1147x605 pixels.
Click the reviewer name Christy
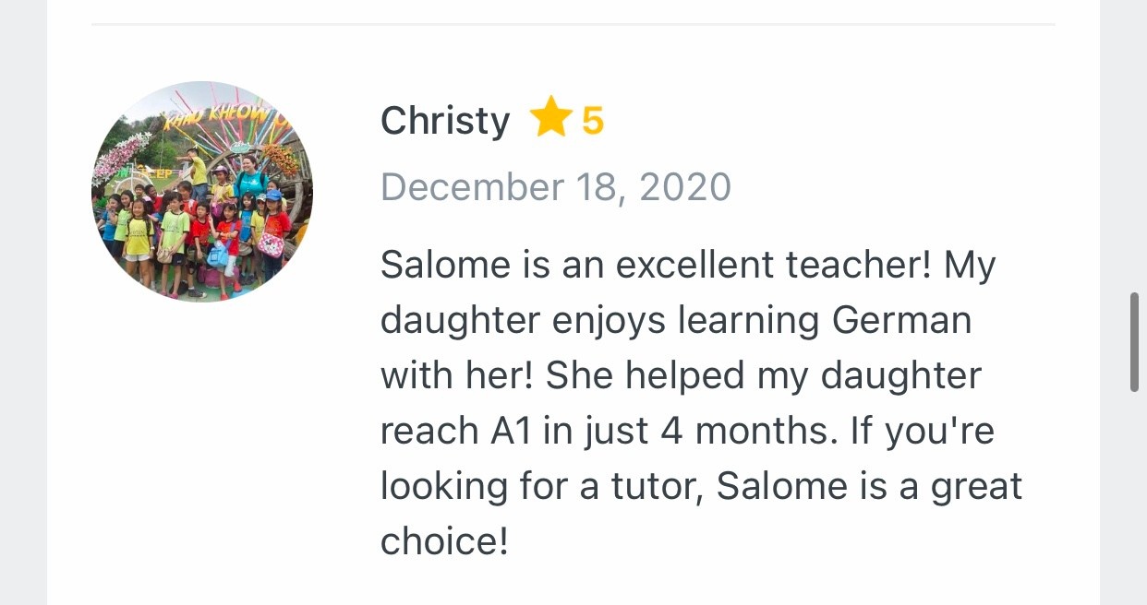pyautogui.click(x=444, y=121)
